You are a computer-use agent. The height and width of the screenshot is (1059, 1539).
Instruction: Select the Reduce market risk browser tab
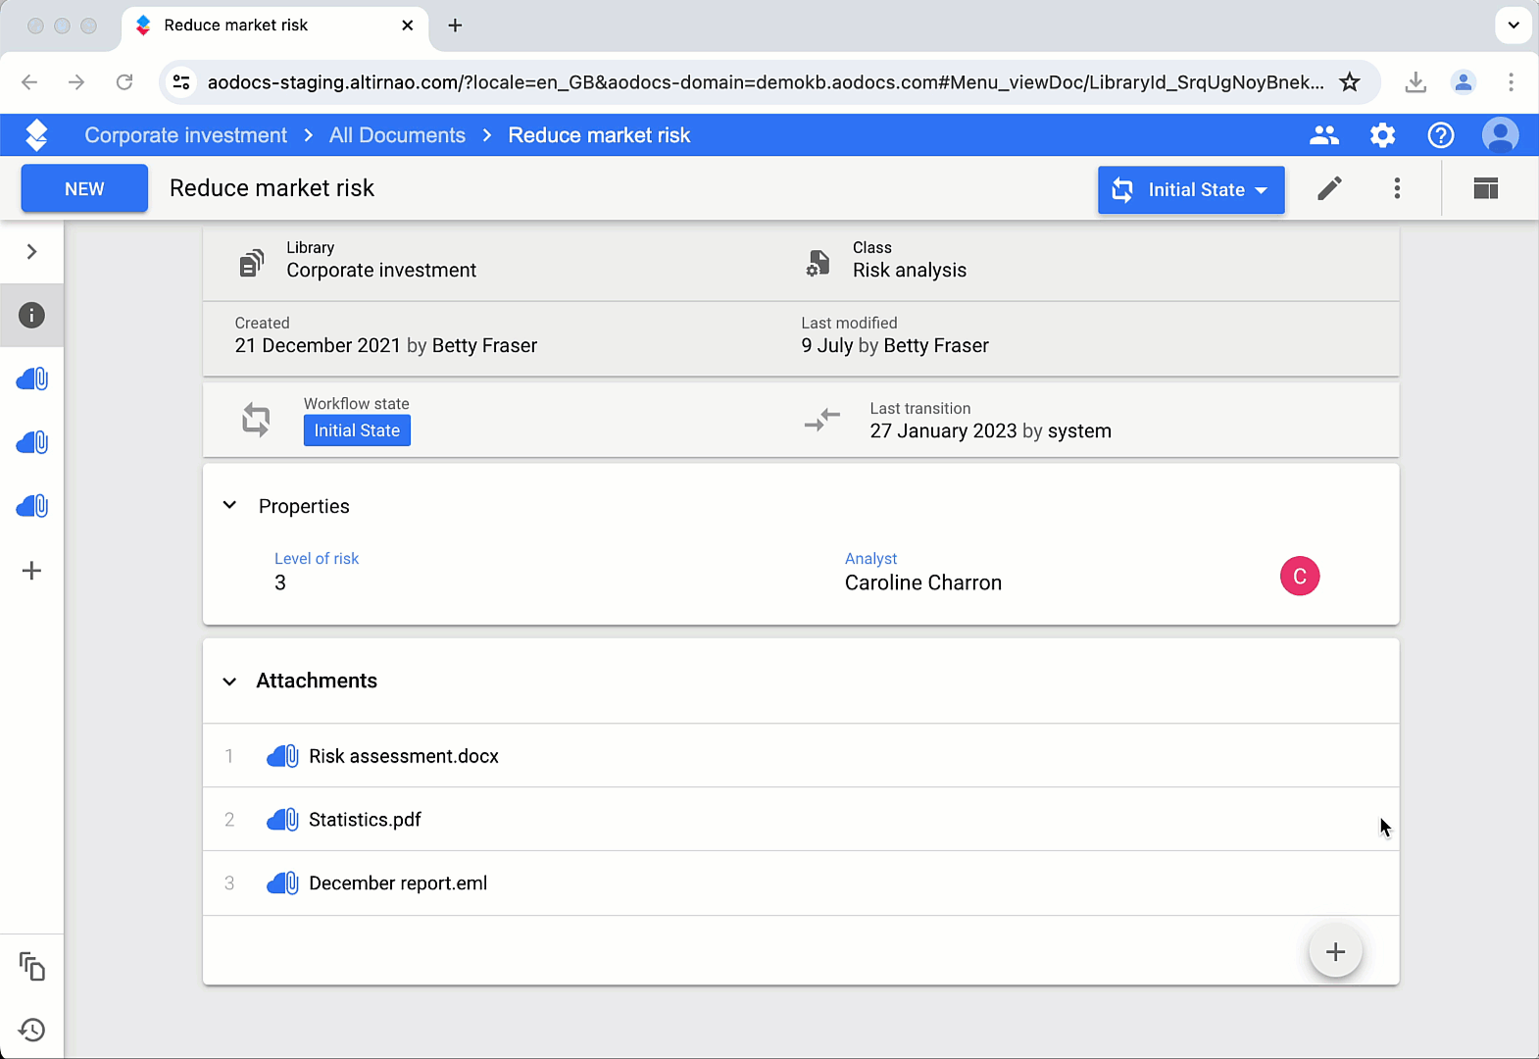point(274,25)
